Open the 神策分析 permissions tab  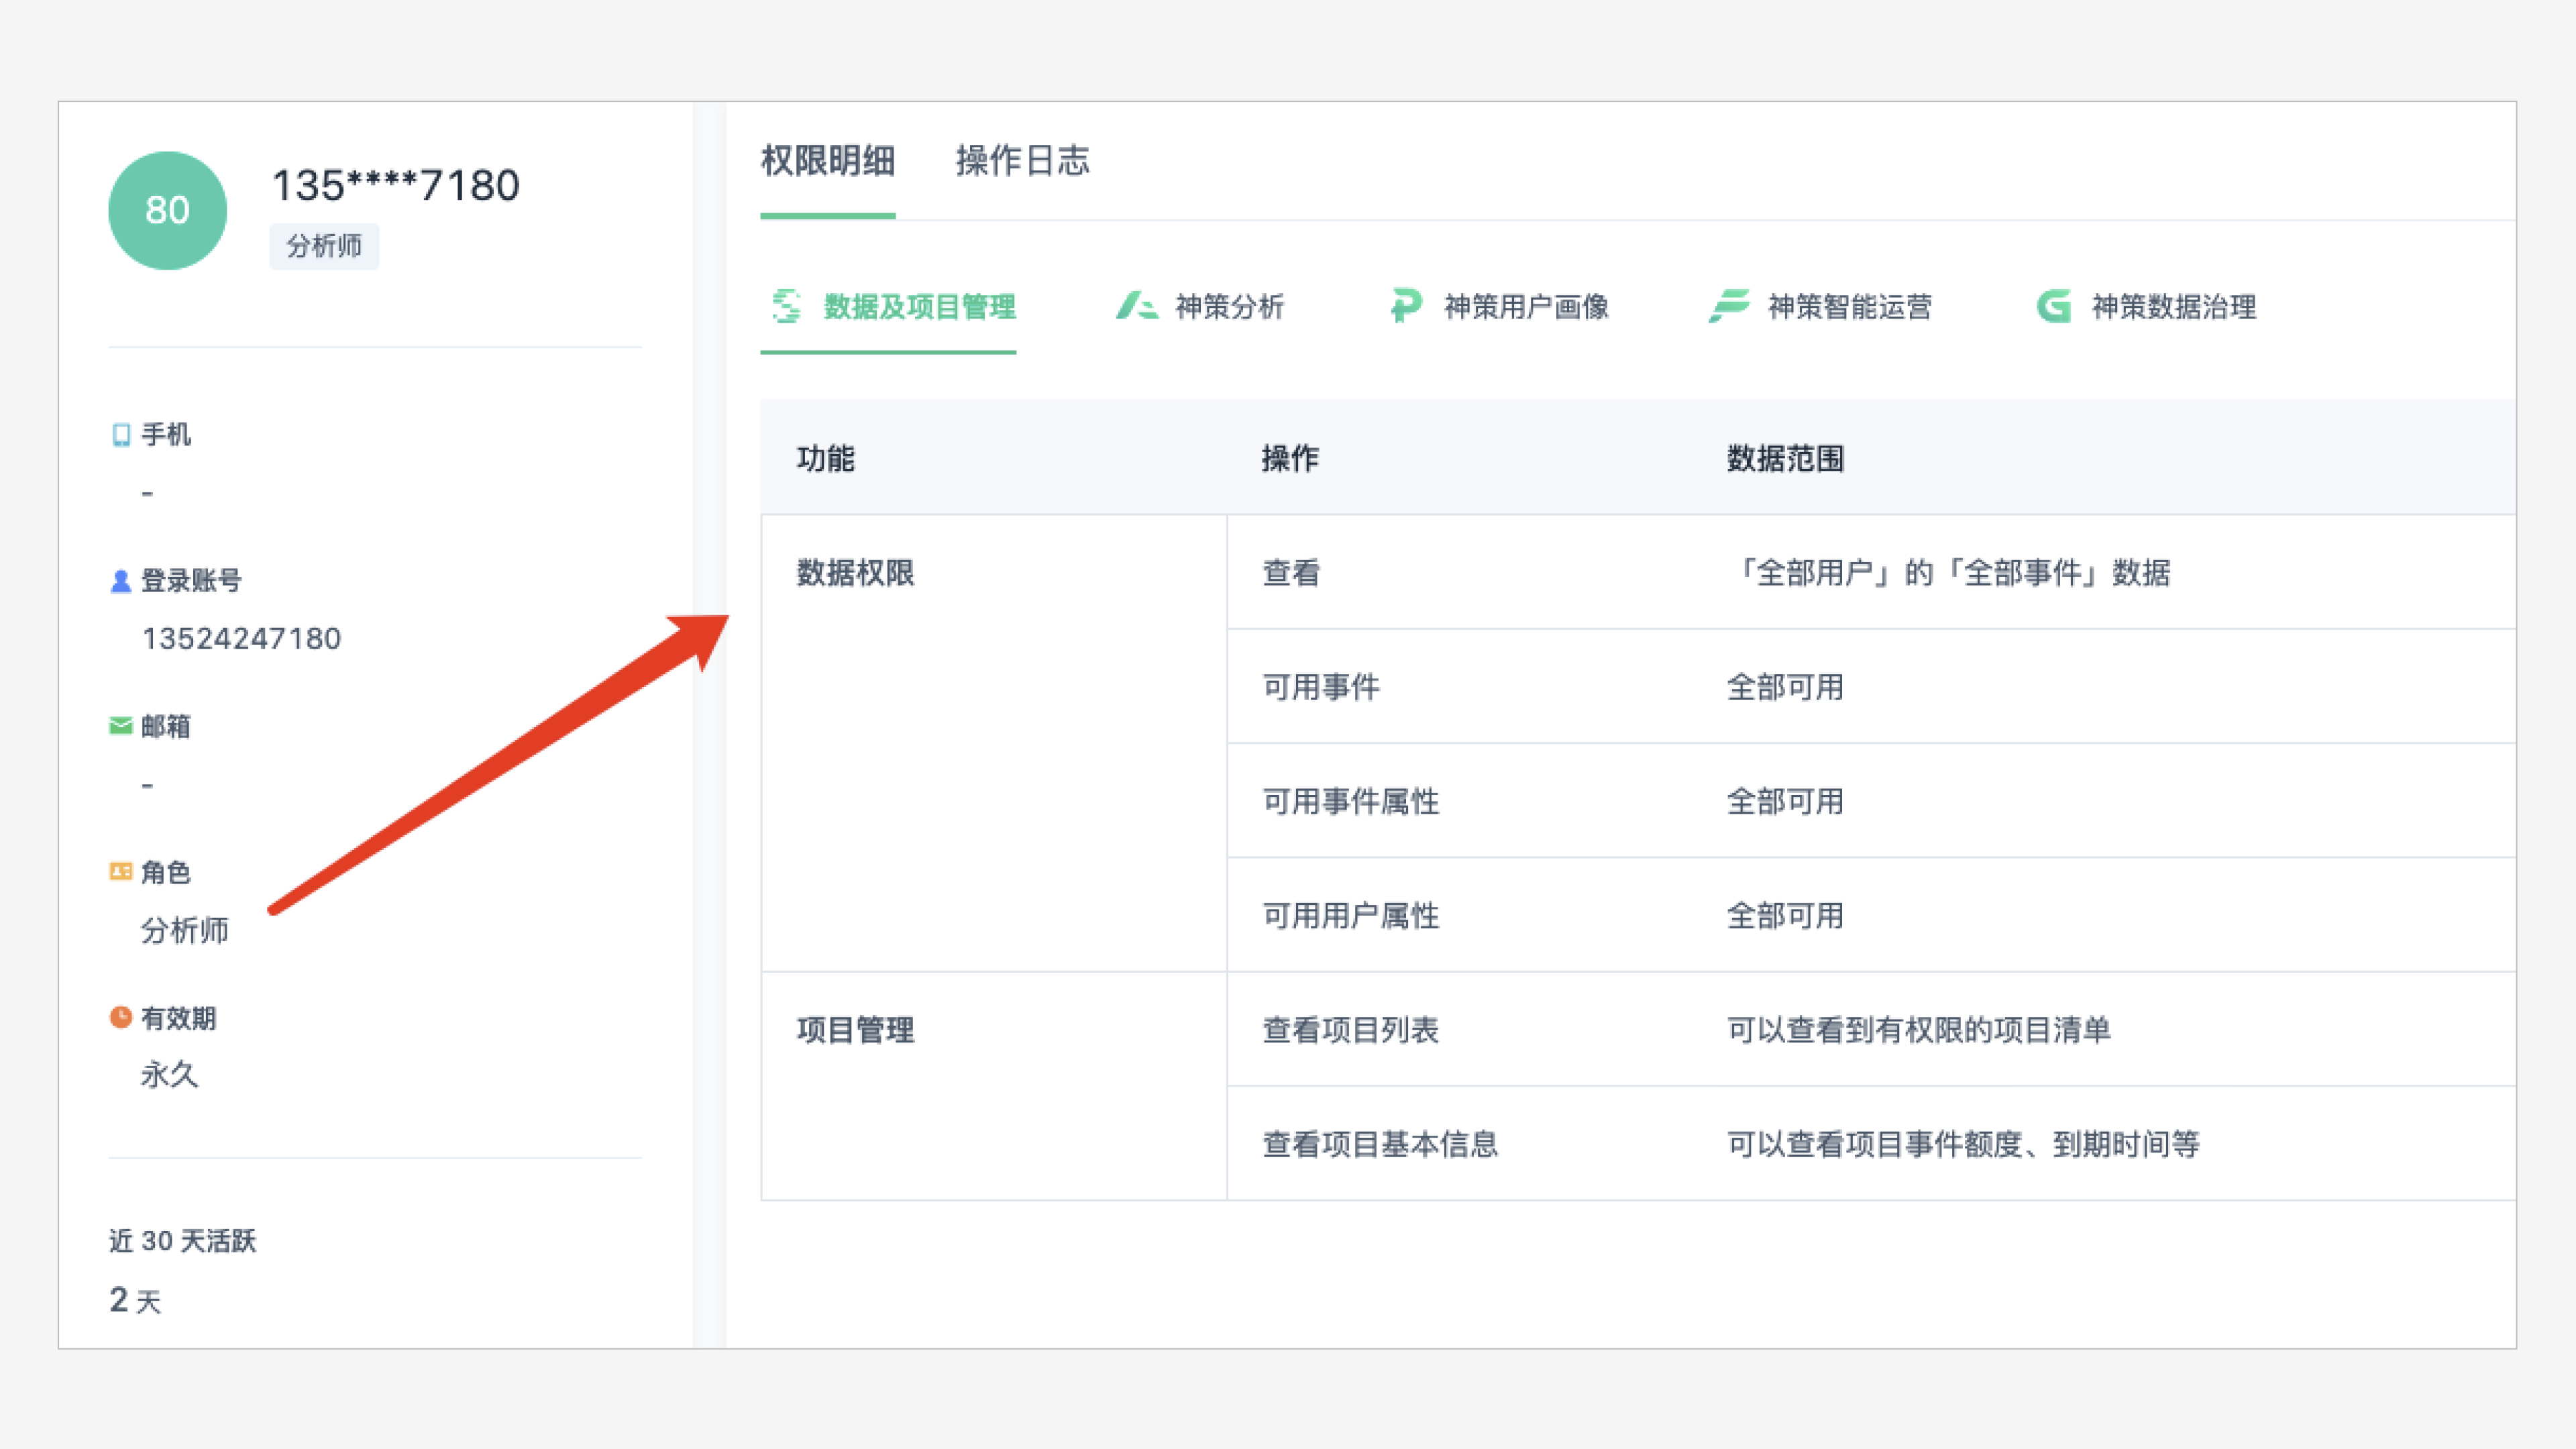(1229, 306)
